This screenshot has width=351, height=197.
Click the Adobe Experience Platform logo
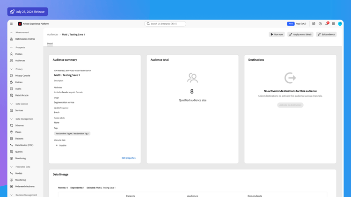coord(20,24)
